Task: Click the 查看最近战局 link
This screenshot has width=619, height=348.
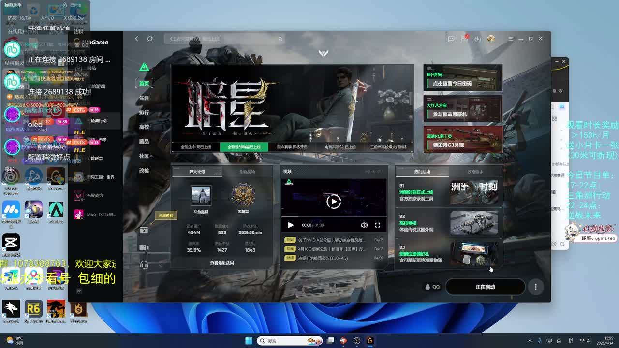Action: coord(222,263)
